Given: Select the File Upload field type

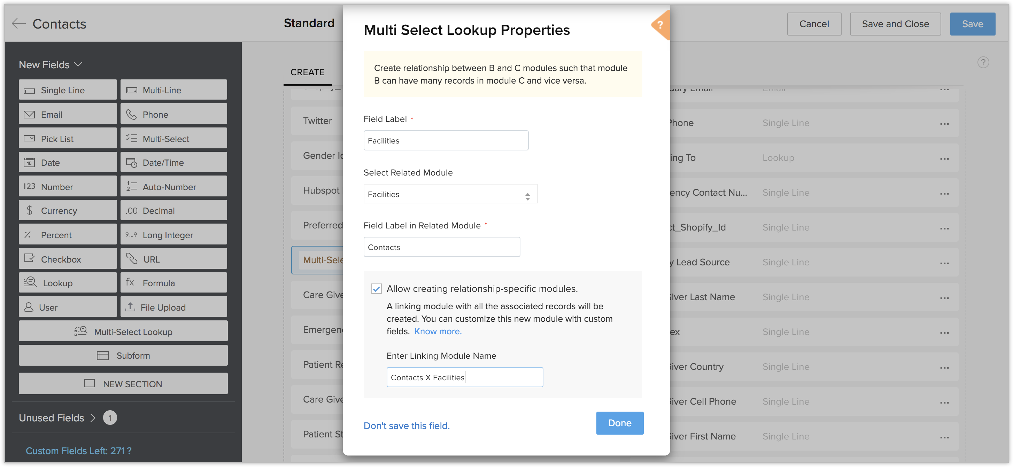Looking at the screenshot, I should tap(173, 307).
